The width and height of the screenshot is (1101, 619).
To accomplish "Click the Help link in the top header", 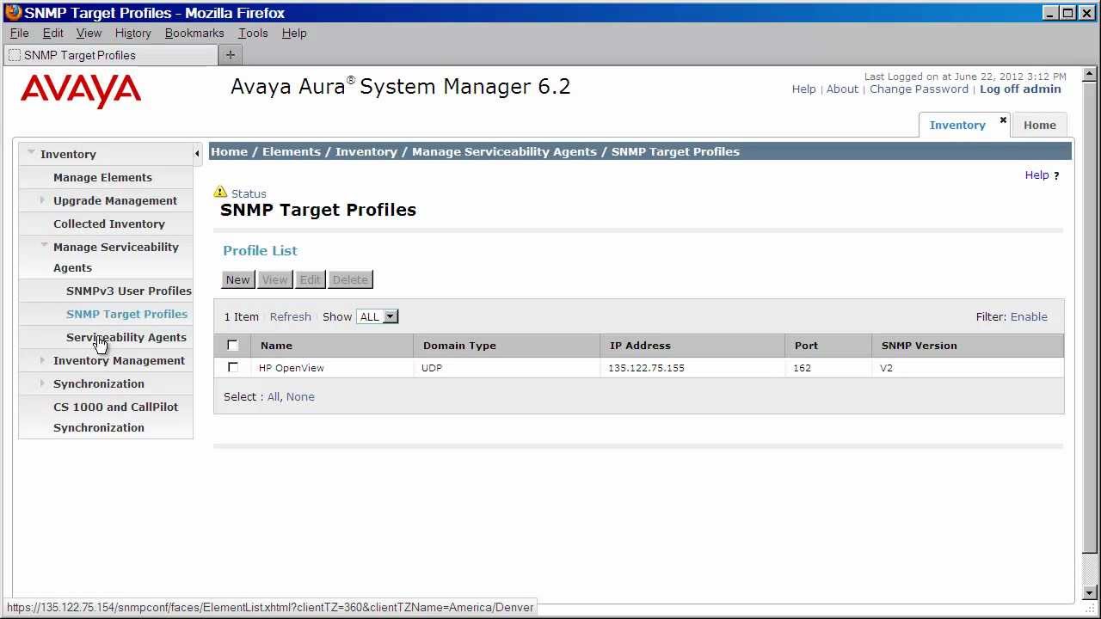I will click(803, 89).
